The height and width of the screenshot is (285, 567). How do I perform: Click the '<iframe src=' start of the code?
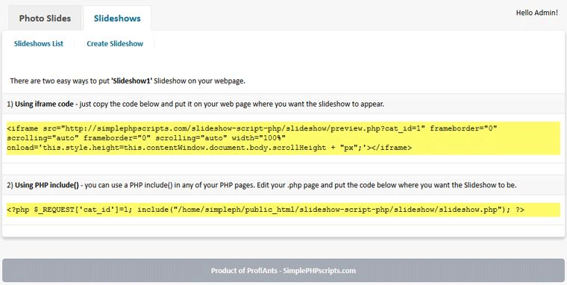click(x=34, y=128)
